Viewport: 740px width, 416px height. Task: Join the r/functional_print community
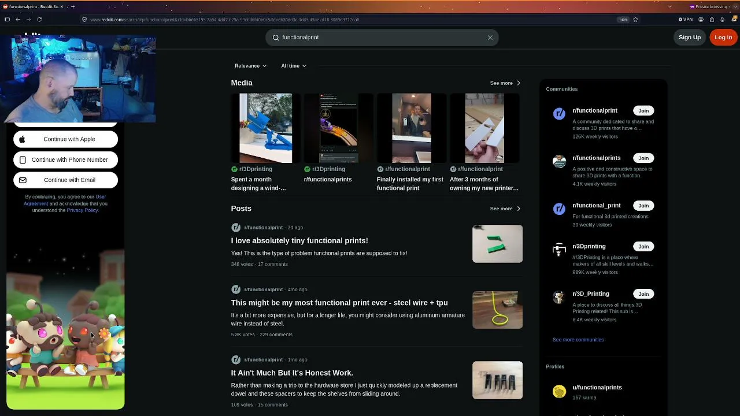(x=643, y=206)
